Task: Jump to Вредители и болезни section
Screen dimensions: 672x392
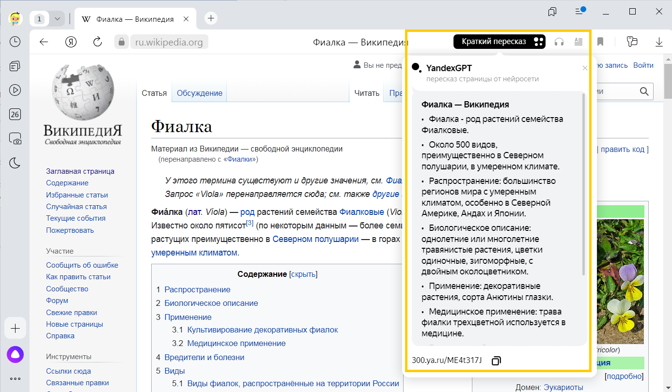Action: (x=204, y=357)
